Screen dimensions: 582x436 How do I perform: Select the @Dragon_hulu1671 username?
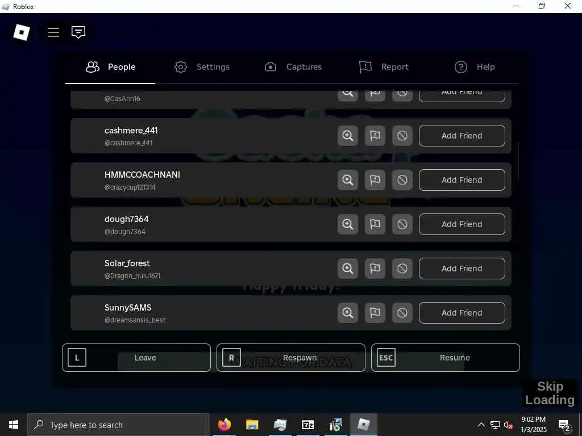tap(132, 276)
